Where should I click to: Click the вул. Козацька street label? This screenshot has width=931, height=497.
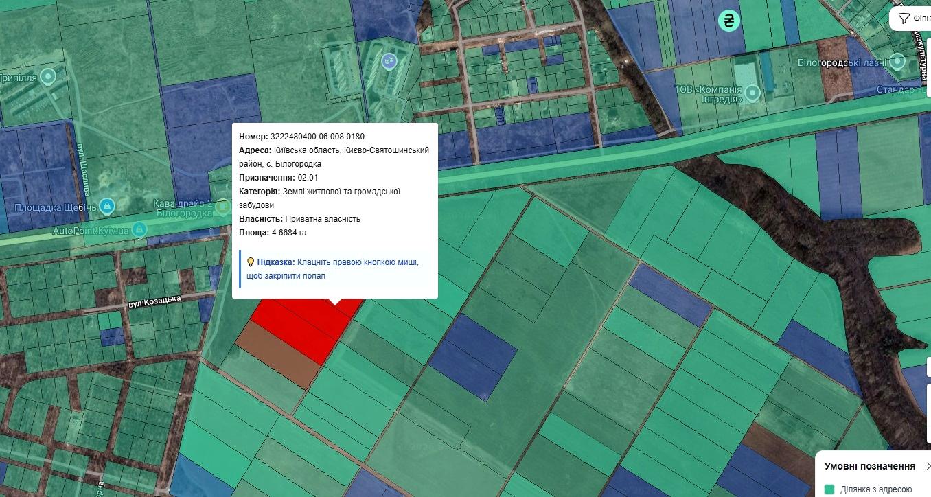154,301
